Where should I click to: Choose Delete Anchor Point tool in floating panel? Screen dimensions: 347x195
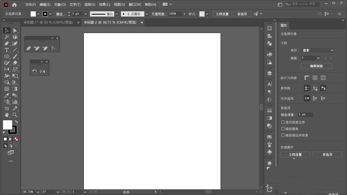click(x=45, y=48)
